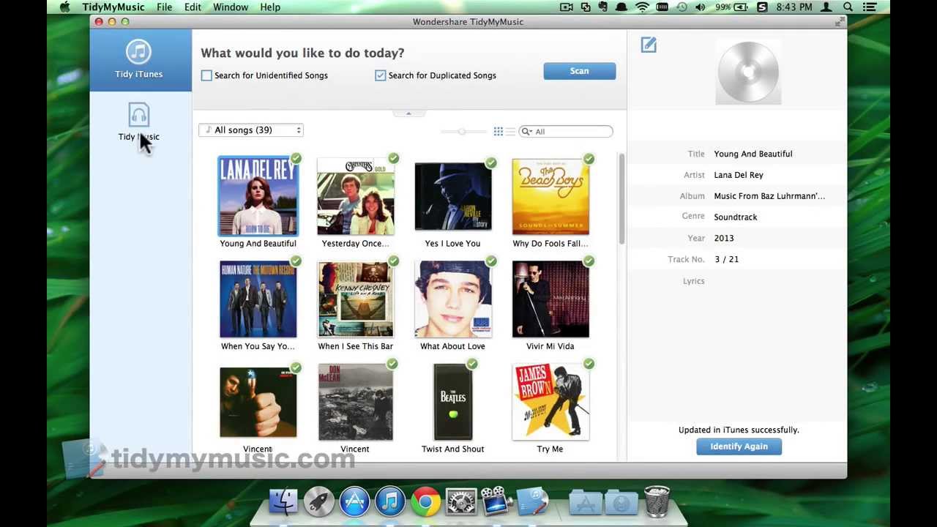Open Launchpad from the dock
Image resolution: width=937 pixels, height=527 pixels.
319,502
